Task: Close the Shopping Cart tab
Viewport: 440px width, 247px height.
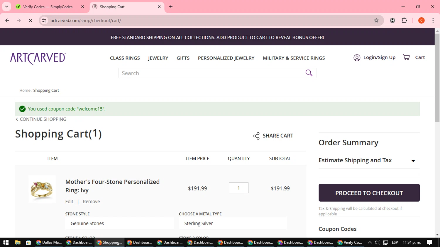Action: click(x=159, y=7)
